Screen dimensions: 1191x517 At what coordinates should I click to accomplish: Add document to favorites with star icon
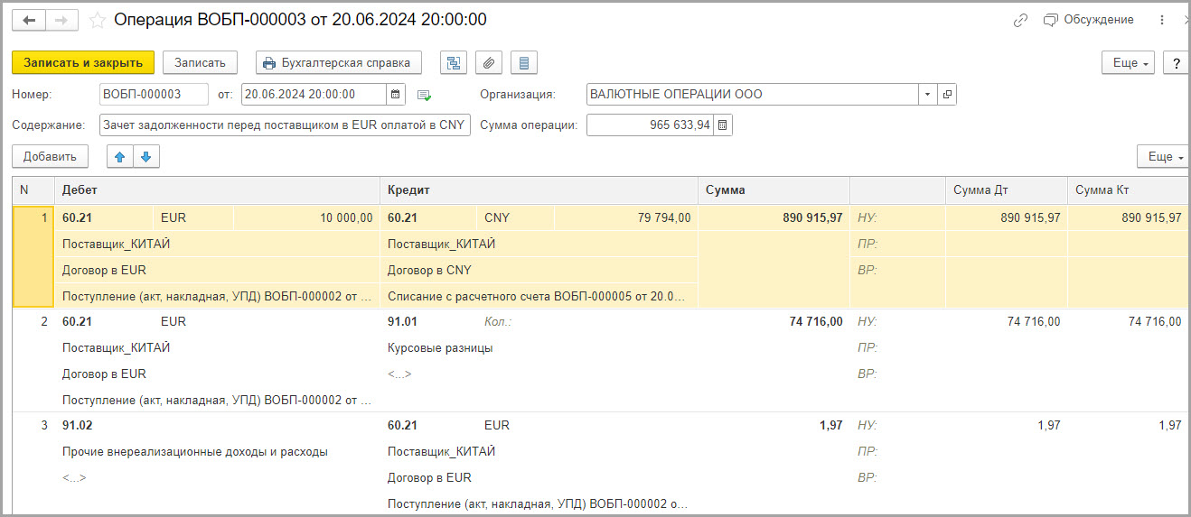point(97,20)
